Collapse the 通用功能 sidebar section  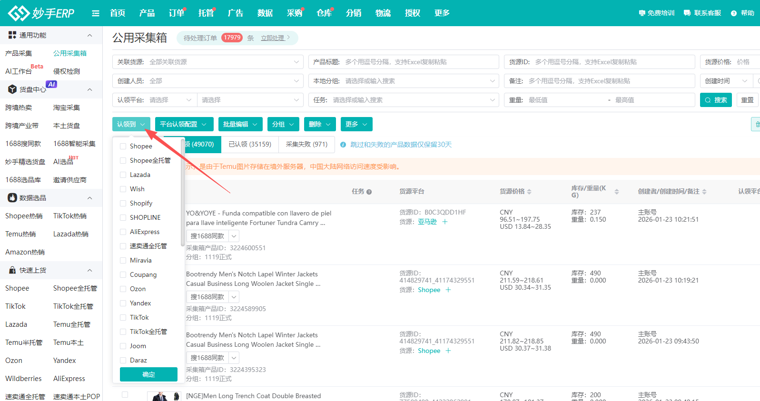pyautogui.click(x=89, y=35)
